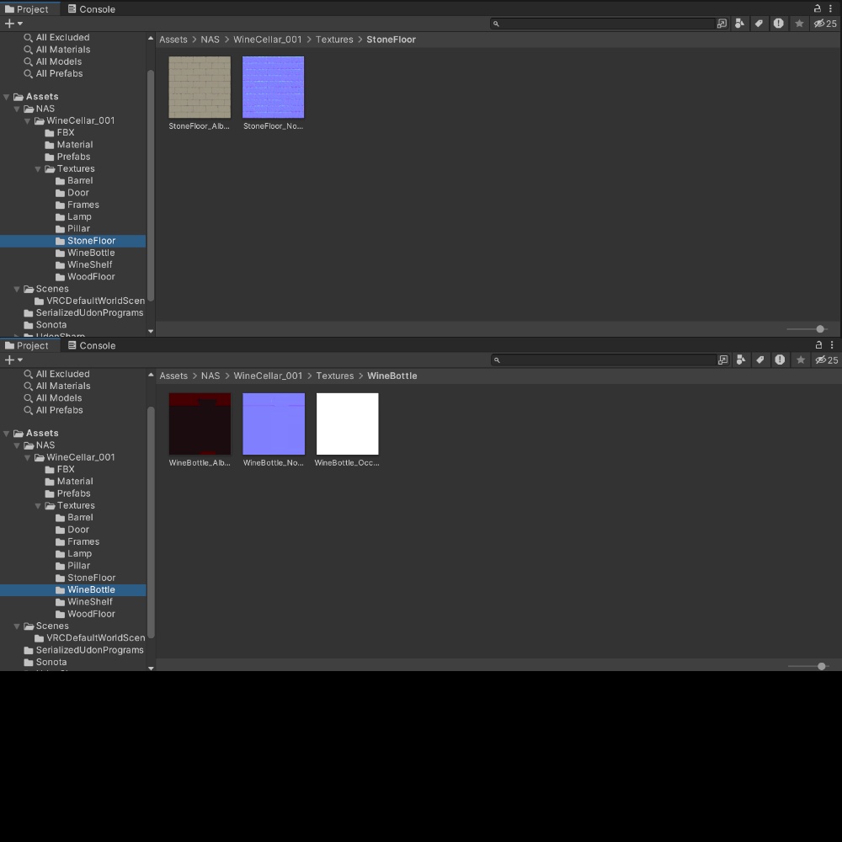Click the search field in upper Project panel

604,23
